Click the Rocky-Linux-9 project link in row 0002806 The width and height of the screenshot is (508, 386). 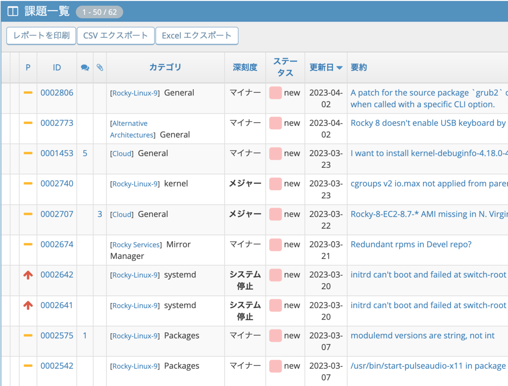click(x=135, y=93)
